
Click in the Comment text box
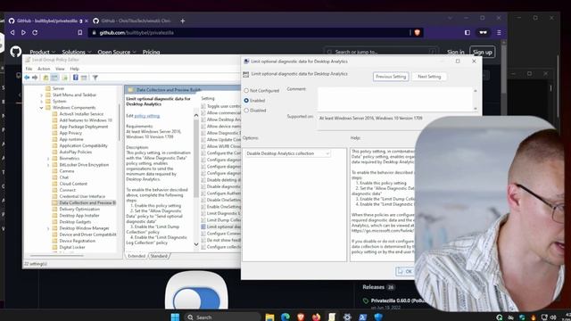(x=395, y=99)
